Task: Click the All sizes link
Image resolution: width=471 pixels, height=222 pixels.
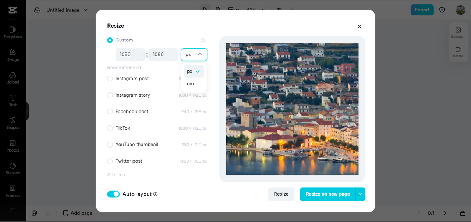Action: point(116,175)
